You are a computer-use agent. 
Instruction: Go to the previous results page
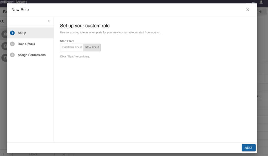point(12,154)
